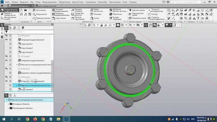Select Отверстие простое hole tool
The image size is (217, 122).
pos(78,14)
